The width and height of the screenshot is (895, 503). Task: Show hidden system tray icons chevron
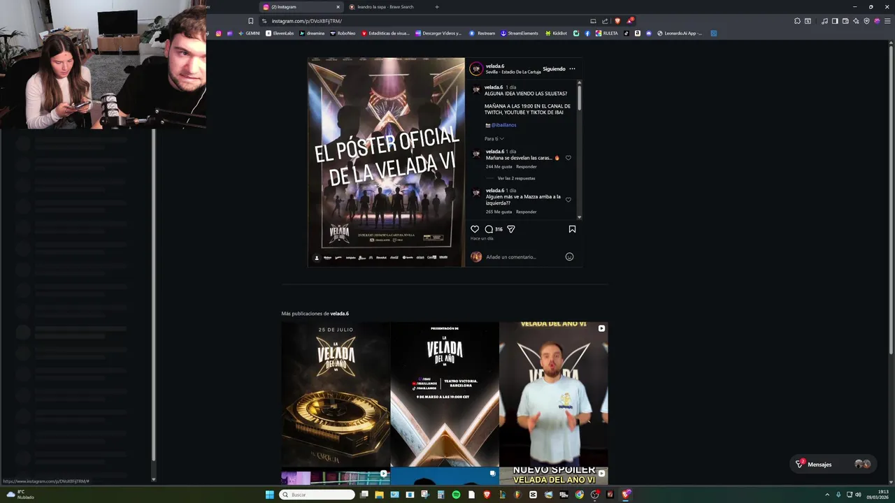click(x=827, y=495)
